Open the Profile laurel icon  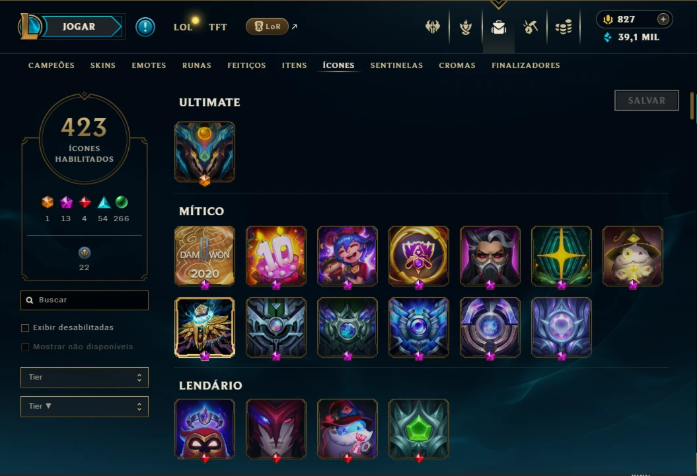coord(465,27)
